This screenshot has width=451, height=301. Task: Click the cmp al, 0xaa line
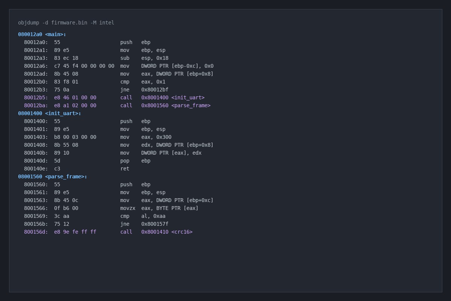tap(95, 216)
